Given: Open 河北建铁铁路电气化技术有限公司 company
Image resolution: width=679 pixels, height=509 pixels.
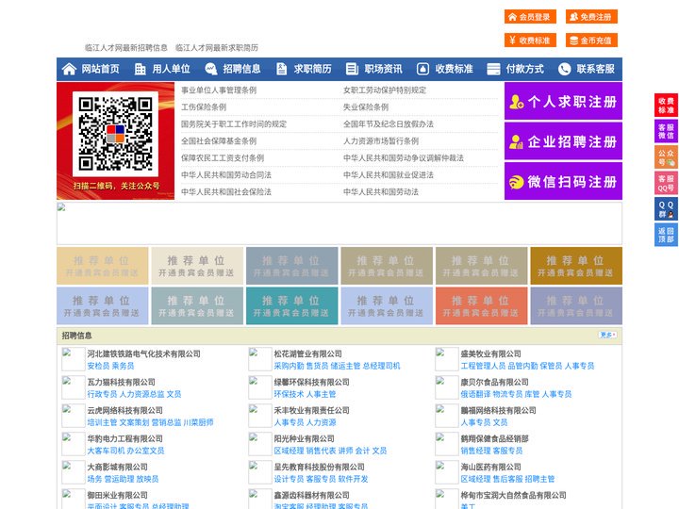Looking at the screenshot, I should tap(143, 353).
